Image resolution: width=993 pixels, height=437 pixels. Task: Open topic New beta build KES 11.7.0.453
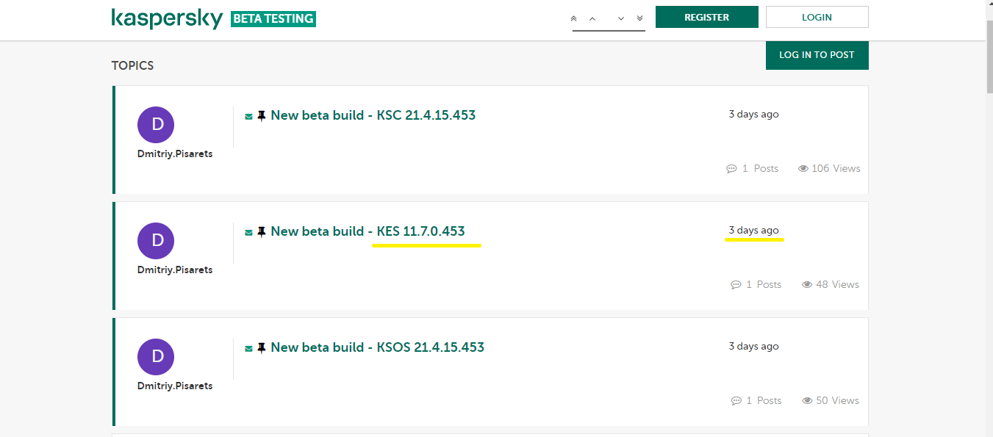[368, 231]
